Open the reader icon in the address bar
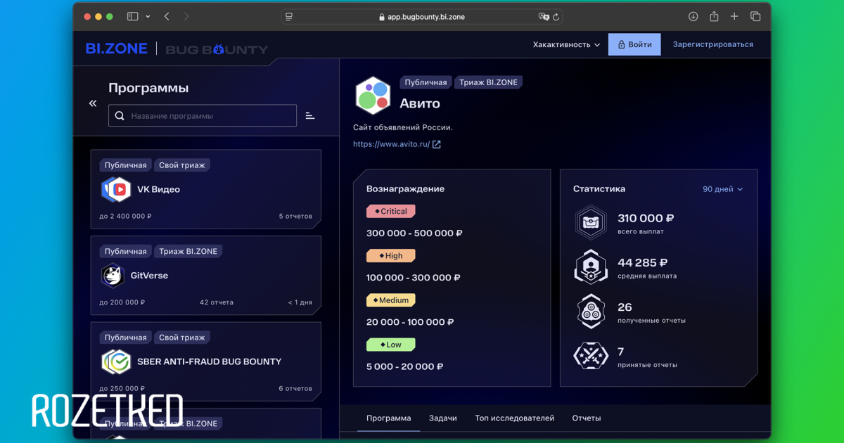 click(x=289, y=17)
